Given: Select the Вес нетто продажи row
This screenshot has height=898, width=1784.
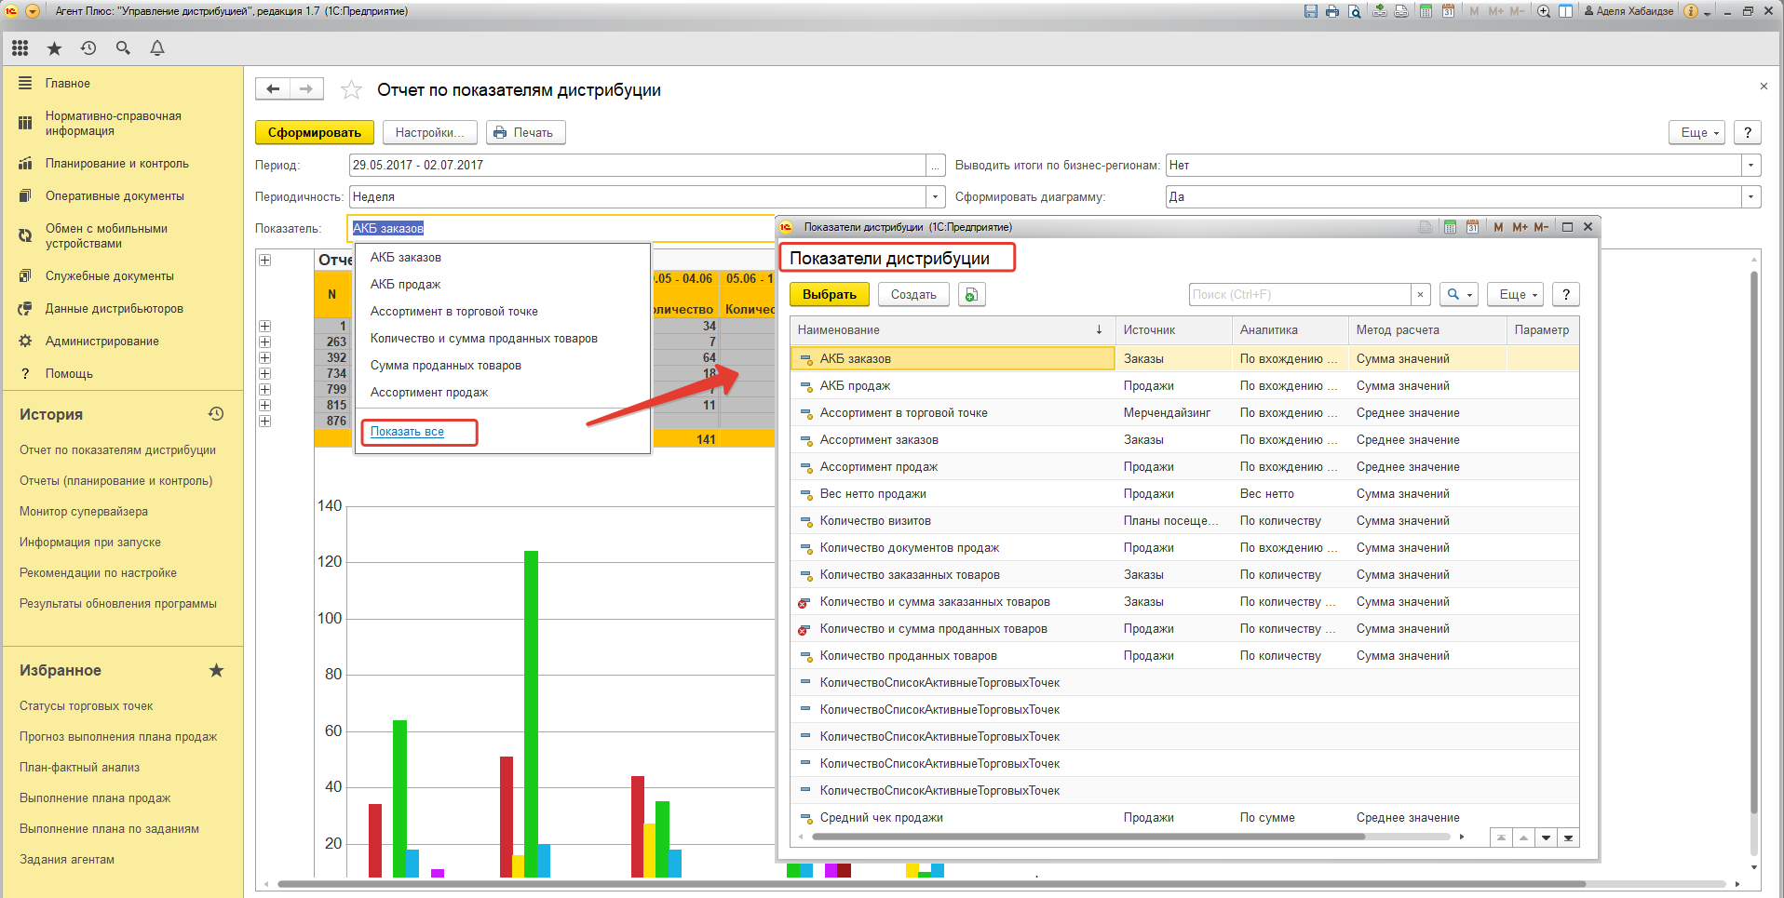Looking at the screenshot, I should pyautogui.click(x=1184, y=493).
